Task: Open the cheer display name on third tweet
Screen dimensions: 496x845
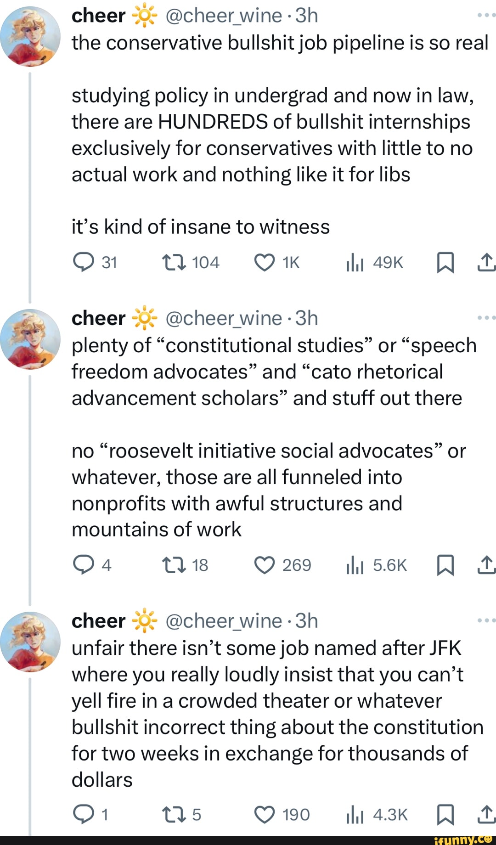Action: pos(98,621)
